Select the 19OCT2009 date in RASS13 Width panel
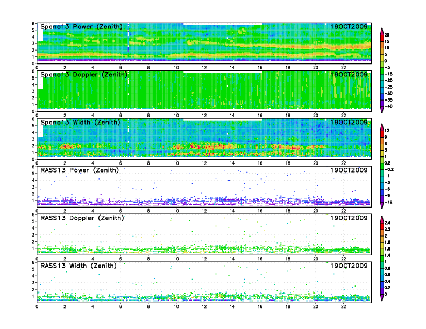 pos(349,266)
